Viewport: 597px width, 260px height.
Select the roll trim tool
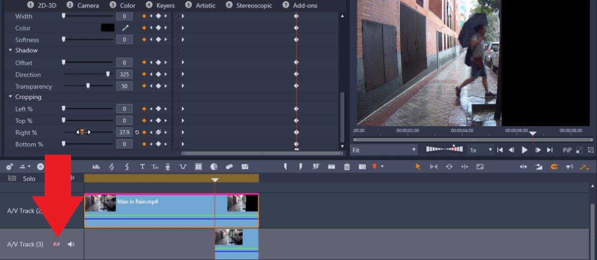point(464,167)
